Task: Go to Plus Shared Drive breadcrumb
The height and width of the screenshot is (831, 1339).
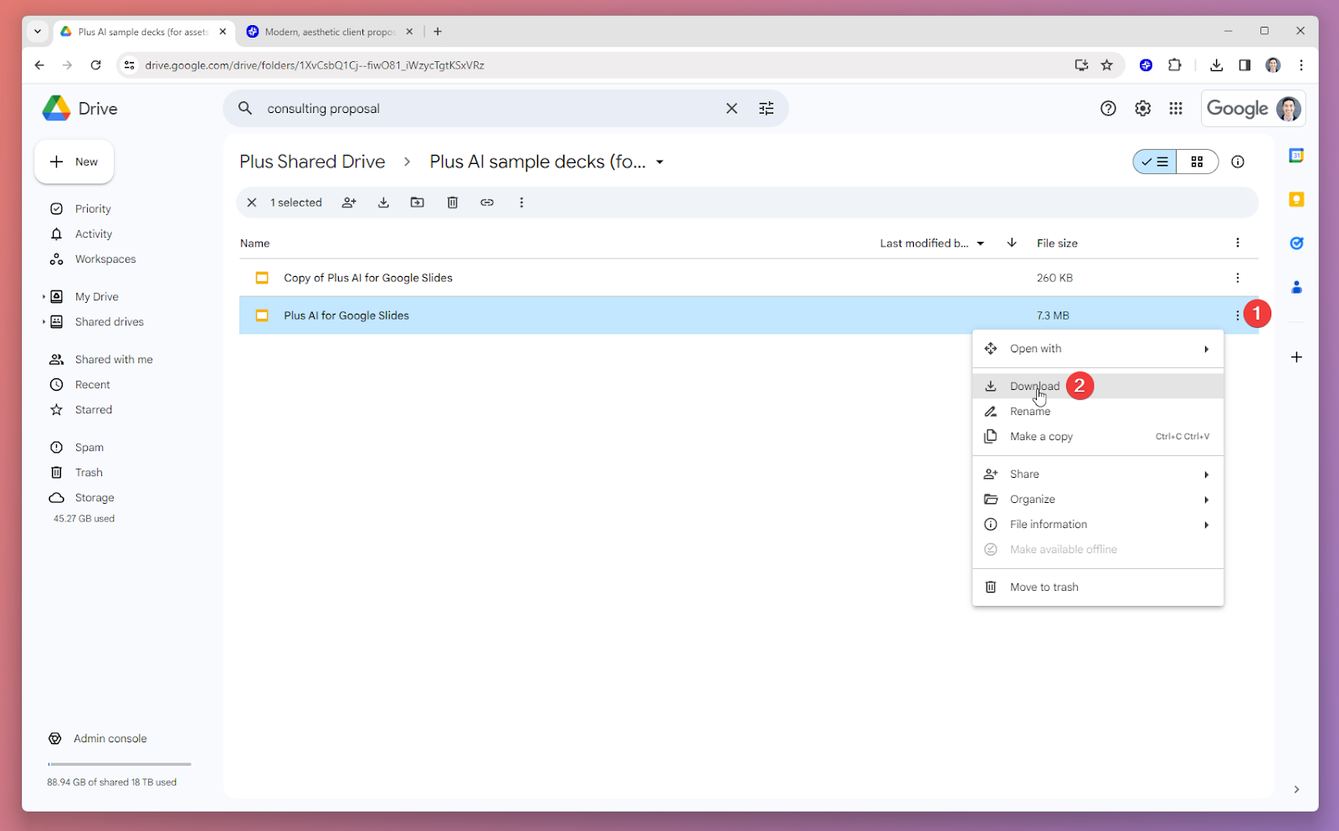Action: click(x=312, y=162)
